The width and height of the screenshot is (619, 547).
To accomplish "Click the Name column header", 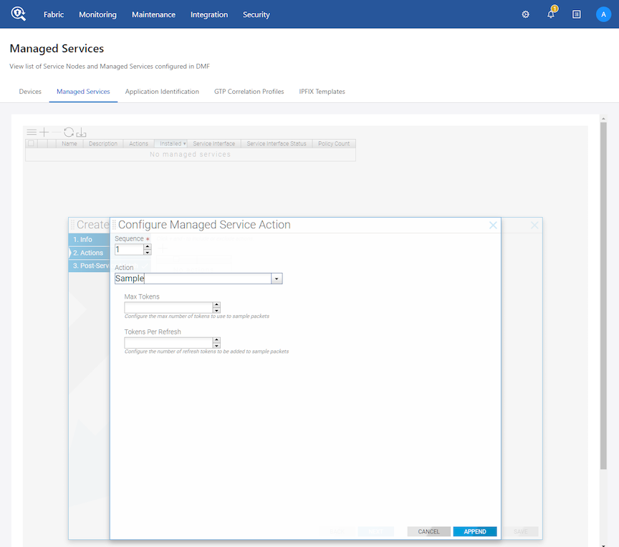I will pyautogui.click(x=69, y=144).
